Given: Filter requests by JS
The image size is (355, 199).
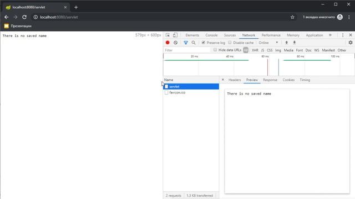Looking at the screenshot, I should click(262, 50).
